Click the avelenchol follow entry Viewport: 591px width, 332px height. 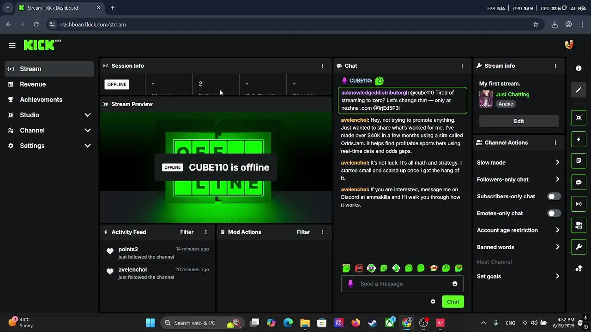157,273
